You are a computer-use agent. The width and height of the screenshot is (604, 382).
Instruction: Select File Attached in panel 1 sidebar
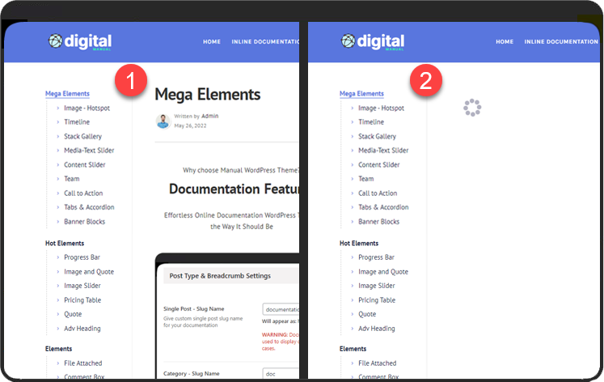click(83, 363)
